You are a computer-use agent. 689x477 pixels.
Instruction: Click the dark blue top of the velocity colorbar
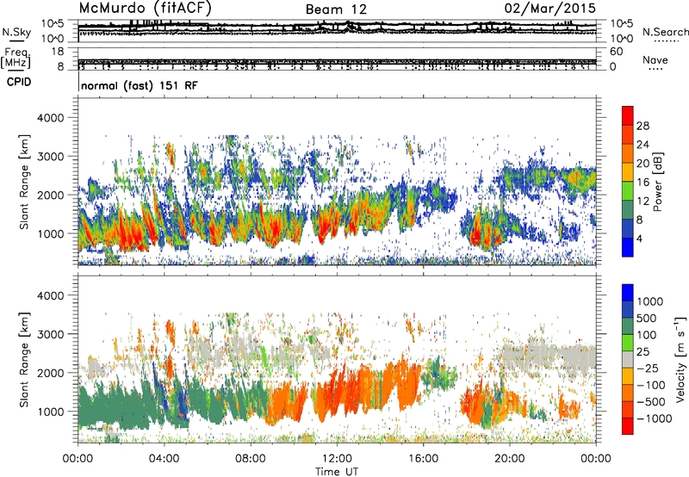point(628,293)
